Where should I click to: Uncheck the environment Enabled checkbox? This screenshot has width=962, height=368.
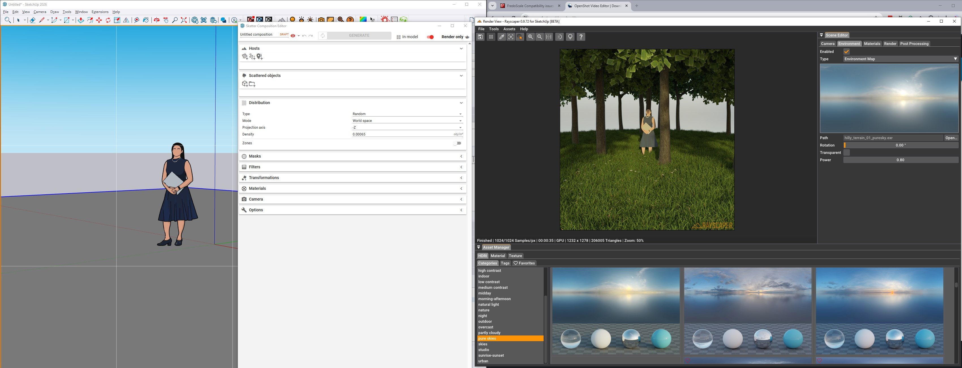(846, 51)
